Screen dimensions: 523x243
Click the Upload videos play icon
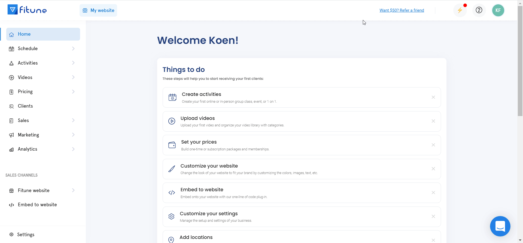[x=172, y=121]
